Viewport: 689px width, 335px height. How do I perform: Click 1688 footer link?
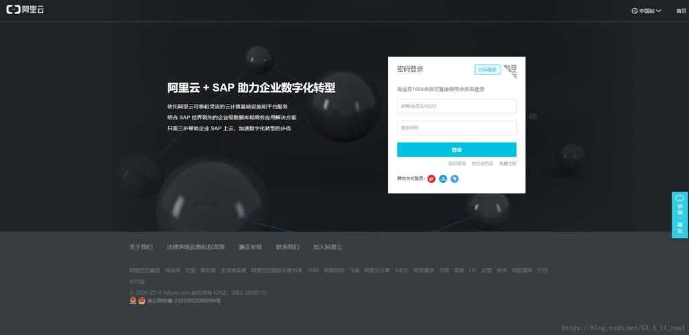313,271
